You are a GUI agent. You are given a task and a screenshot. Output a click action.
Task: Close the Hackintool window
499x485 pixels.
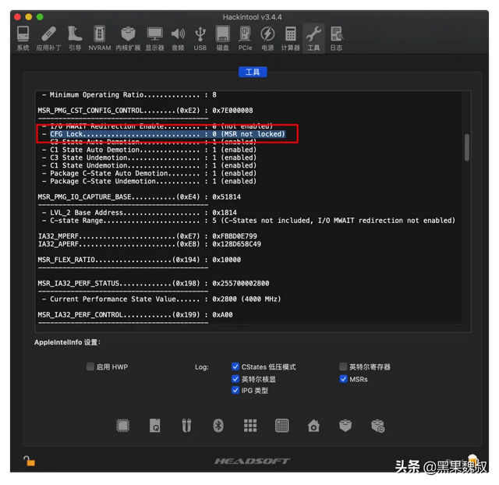(17, 17)
